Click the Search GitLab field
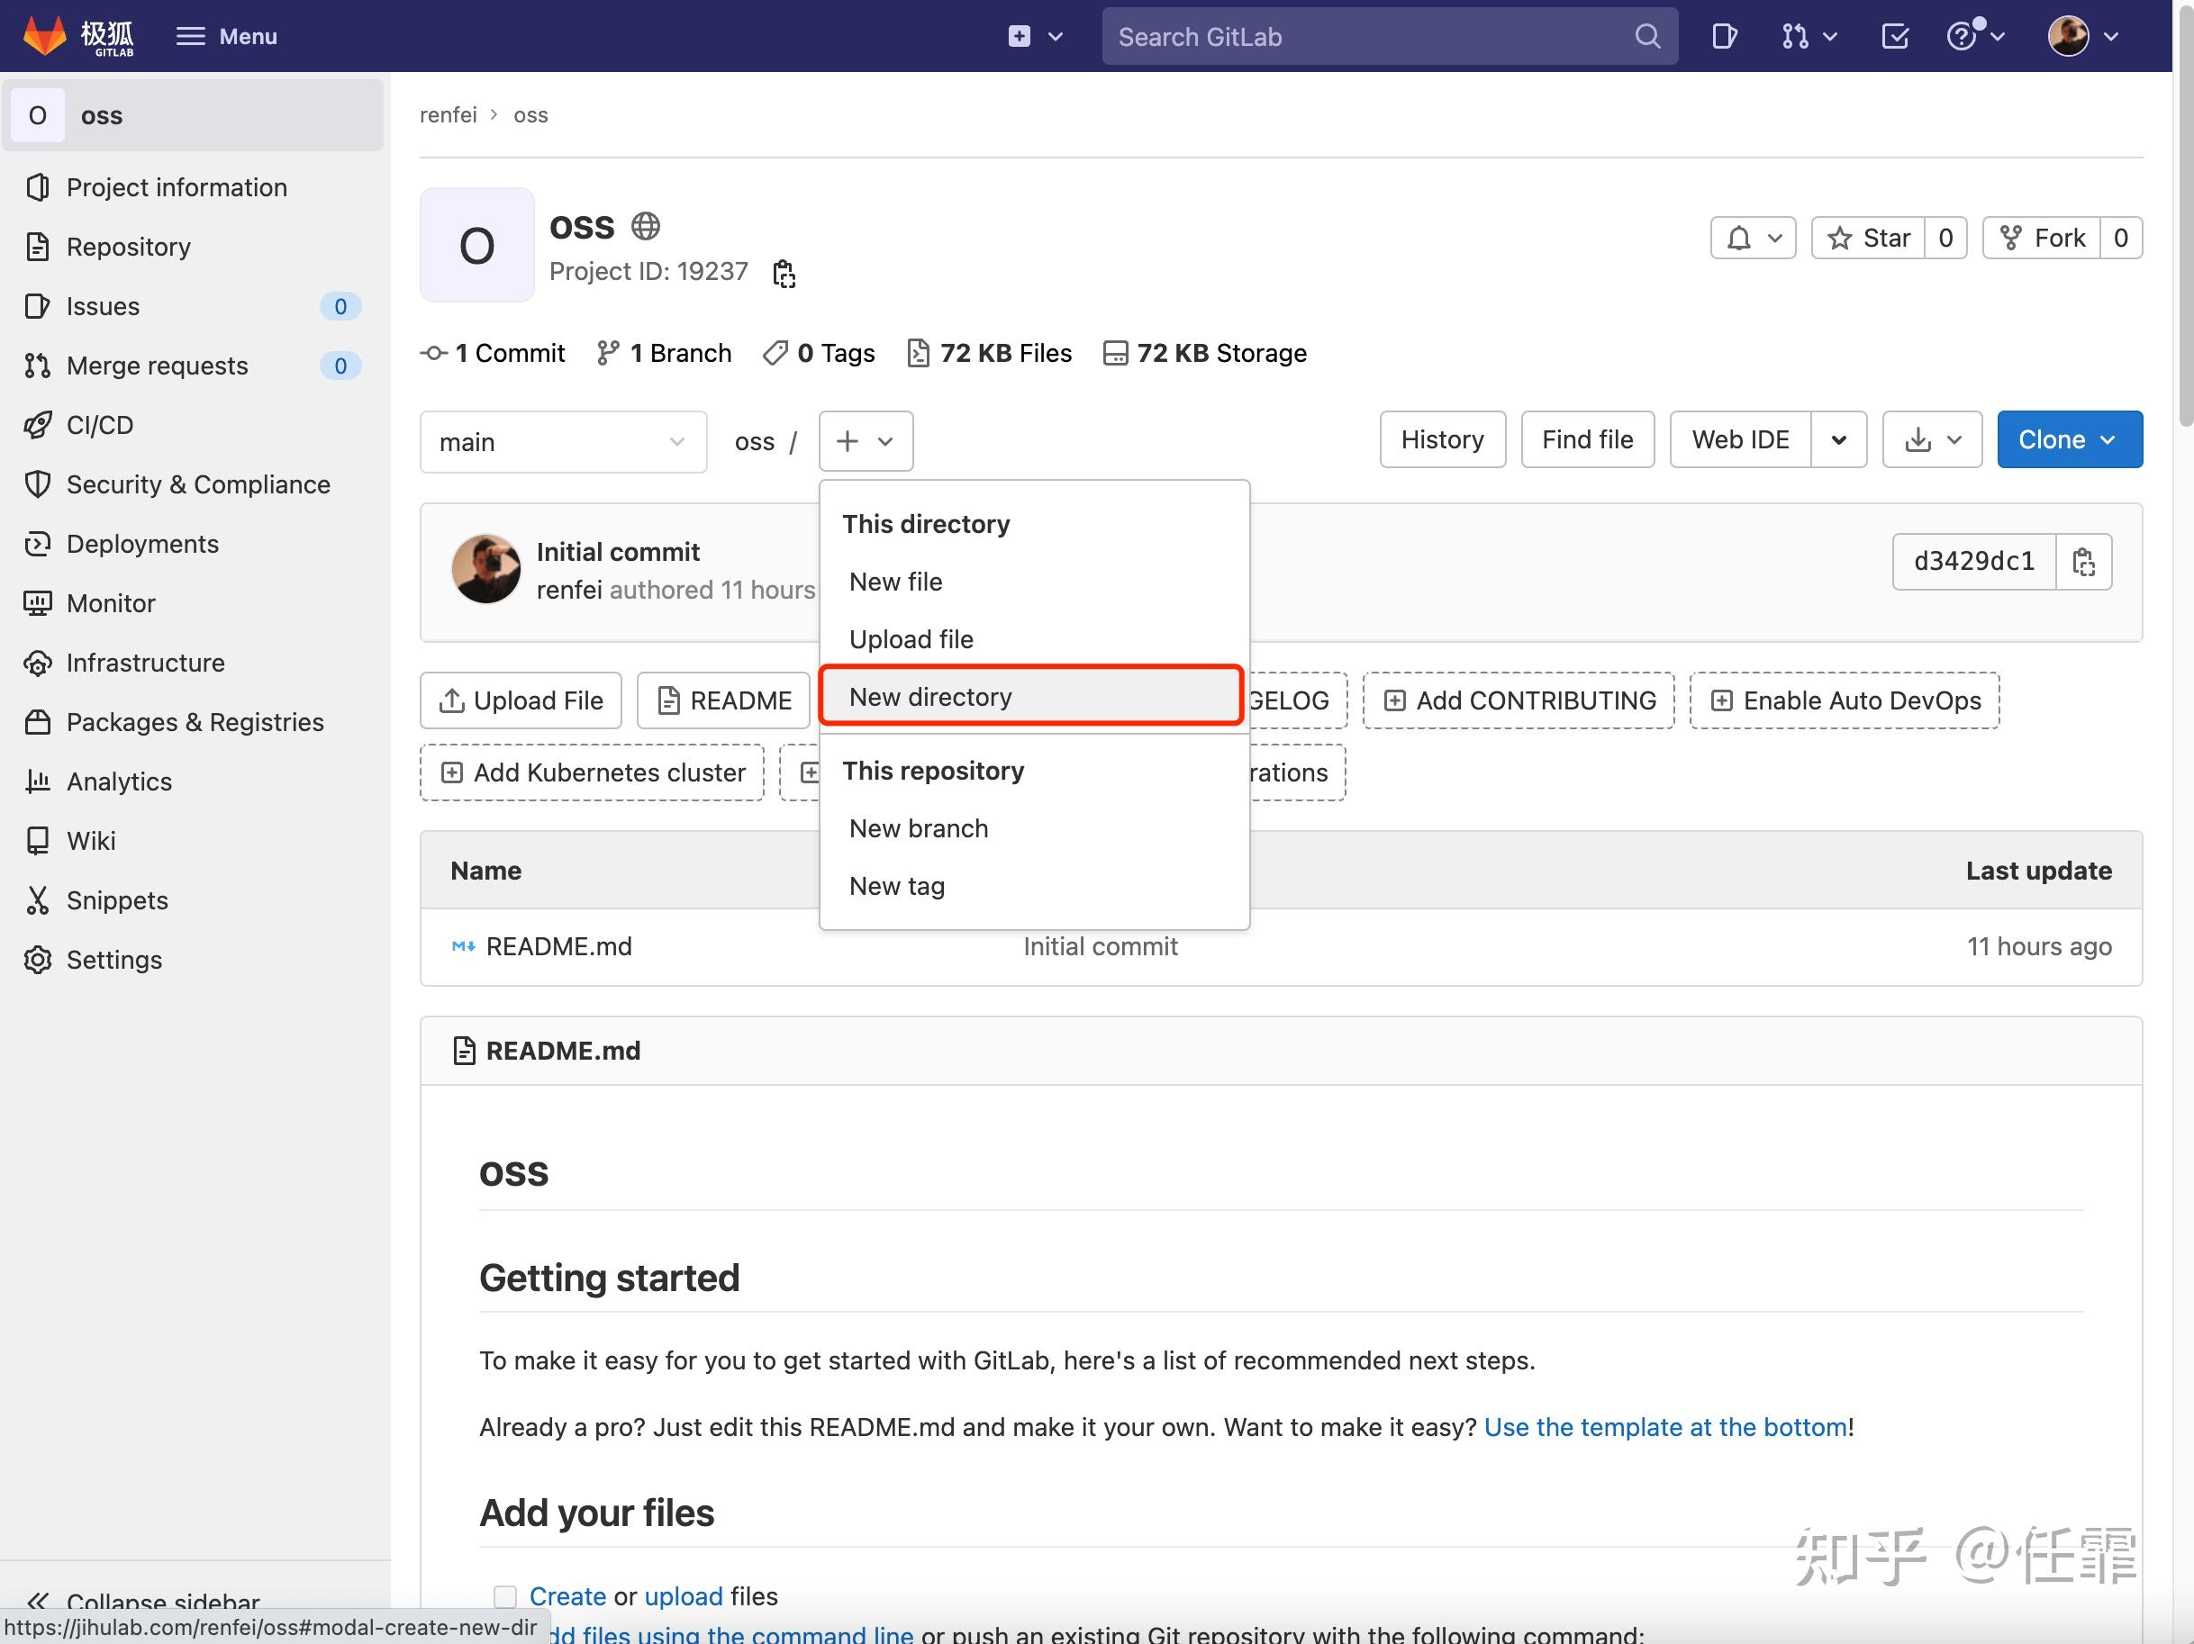Image resolution: width=2194 pixels, height=1644 pixels. [x=1369, y=37]
